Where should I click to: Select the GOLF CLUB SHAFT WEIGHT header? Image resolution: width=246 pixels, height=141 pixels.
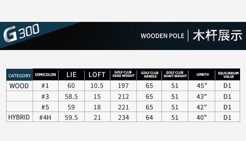pyautogui.click(x=175, y=74)
